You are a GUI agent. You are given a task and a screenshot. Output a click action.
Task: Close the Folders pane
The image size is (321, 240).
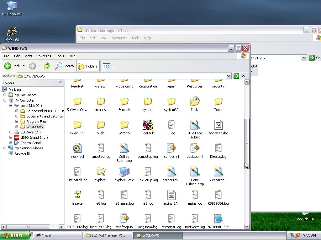pyautogui.click(x=61, y=82)
